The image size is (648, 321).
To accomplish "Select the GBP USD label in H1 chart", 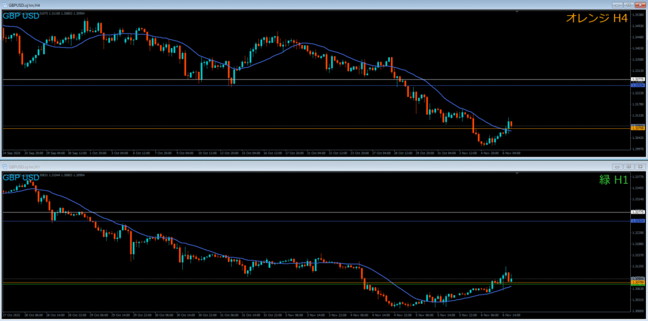I will click(21, 178).
